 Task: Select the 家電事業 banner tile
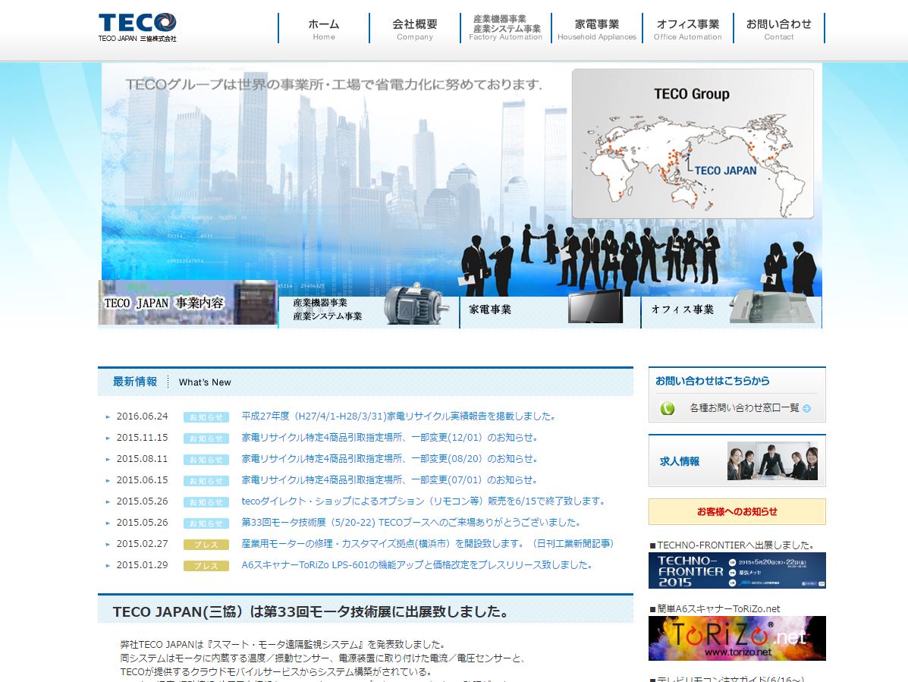click(x=550, y=312)
